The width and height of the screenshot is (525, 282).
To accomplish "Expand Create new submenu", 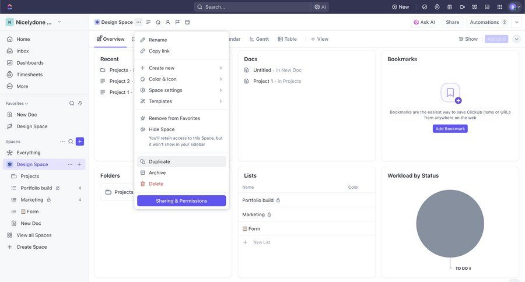I will tap(220, 68).
